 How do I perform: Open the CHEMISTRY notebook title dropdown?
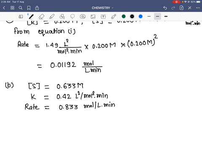(103, 8)
